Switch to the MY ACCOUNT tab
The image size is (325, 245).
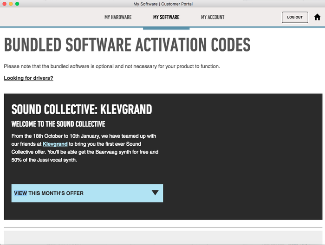[x=213, y=17]
